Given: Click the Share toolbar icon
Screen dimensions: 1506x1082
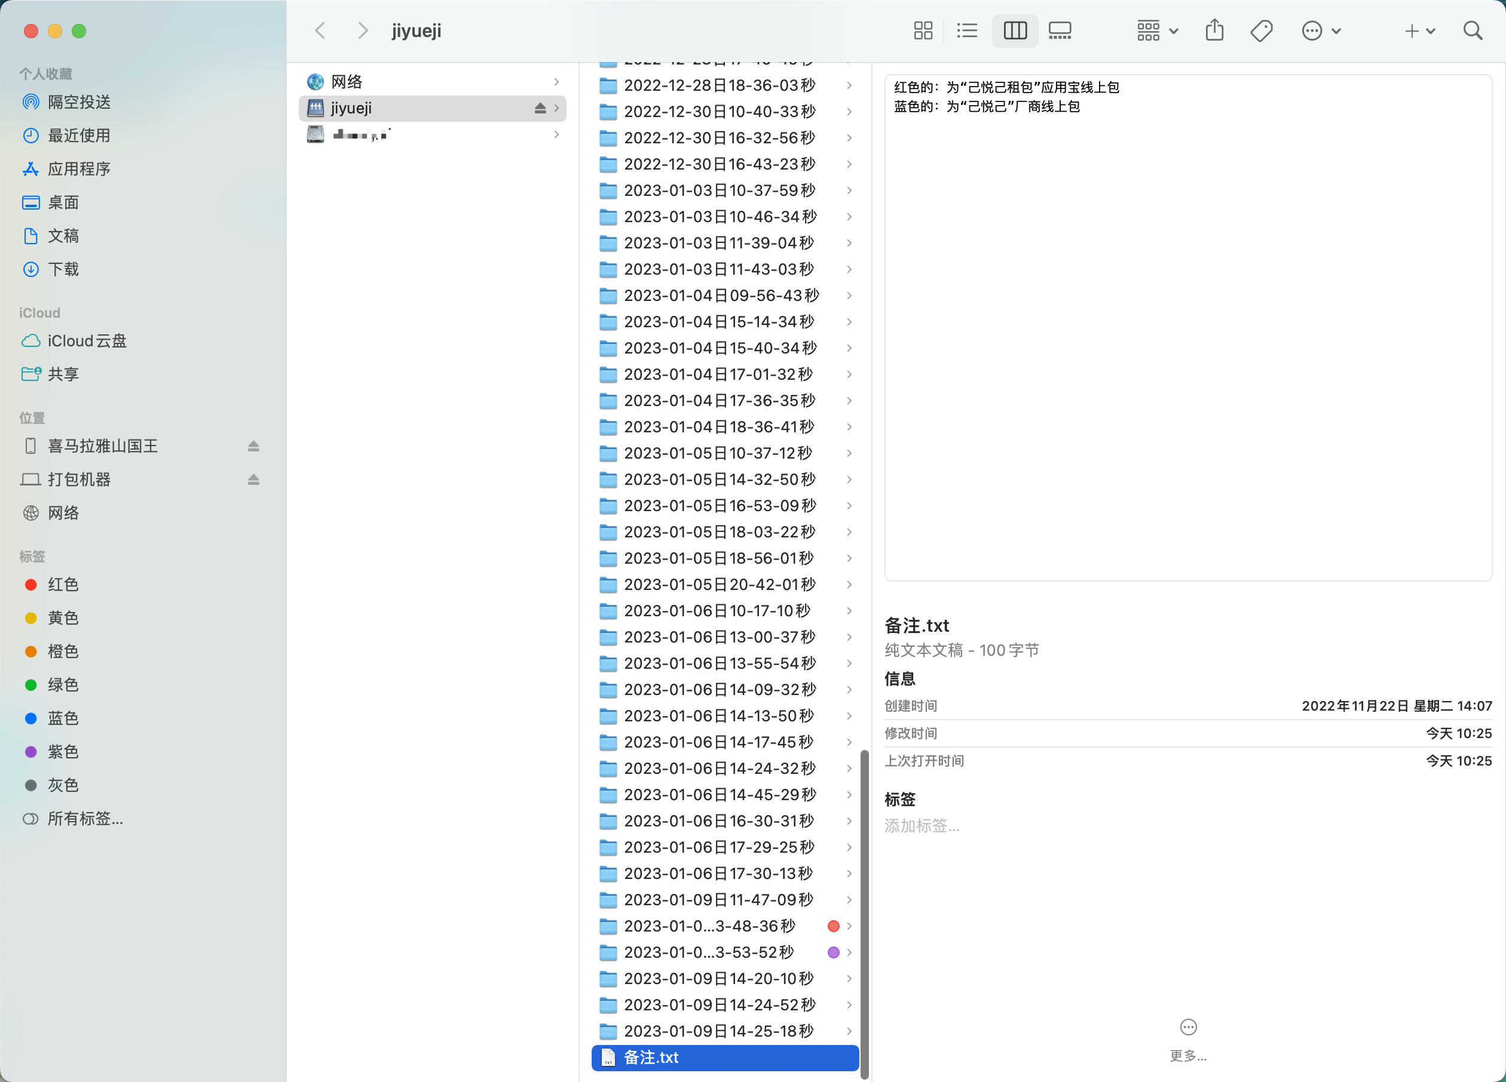Looking at the screenshot, I should [x=1214, y=30].
